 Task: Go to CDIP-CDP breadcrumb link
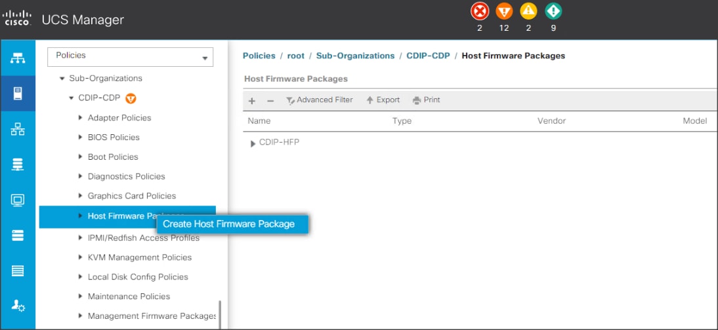click(428, 56)
